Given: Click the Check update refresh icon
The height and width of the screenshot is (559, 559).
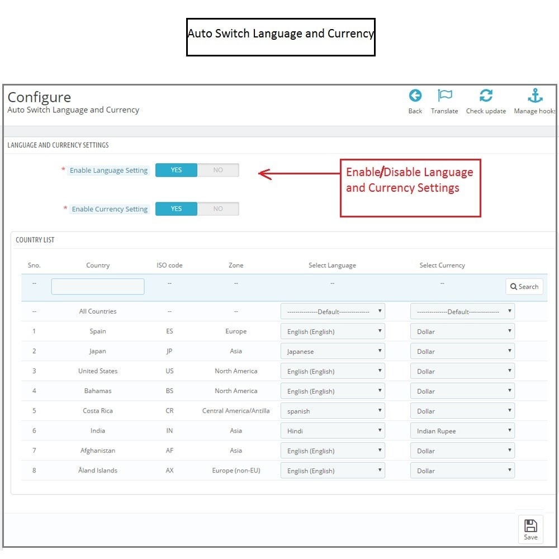Looking at the screenshot, I should tap(486, 96).
